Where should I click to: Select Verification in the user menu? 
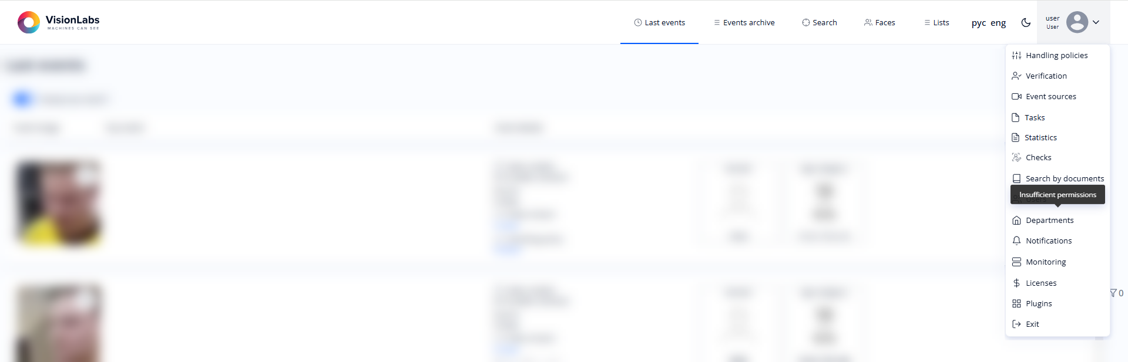pos(1046,76)
